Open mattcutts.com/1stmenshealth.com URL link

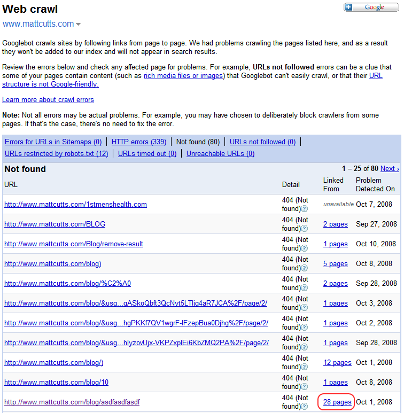(75, 205)
